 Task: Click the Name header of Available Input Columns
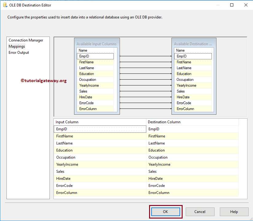click(82, 50)
